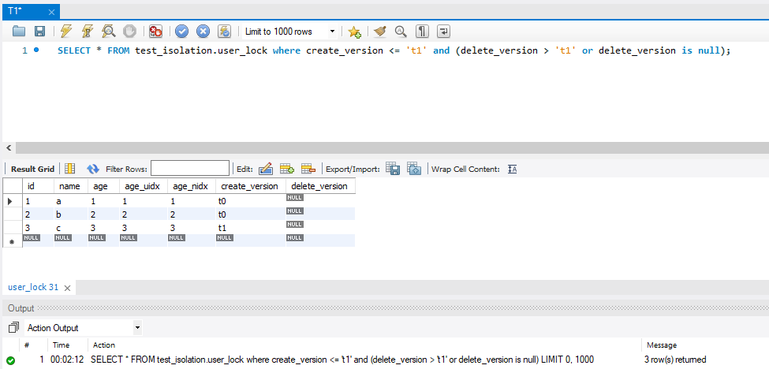
Task: Execute the whole script with the lightning bolt
Action: tap(65, 32)
